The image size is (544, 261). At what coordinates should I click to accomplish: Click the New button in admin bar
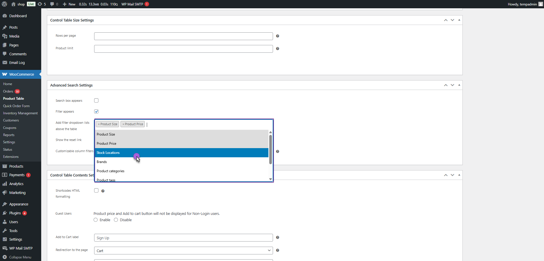(69, 4)
